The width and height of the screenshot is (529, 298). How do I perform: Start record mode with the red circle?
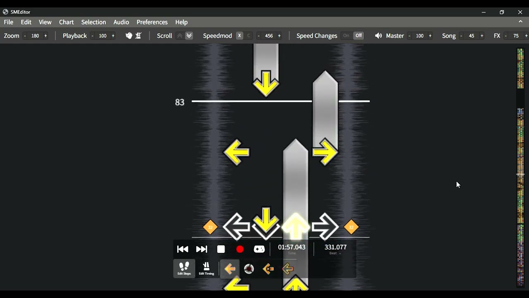(x=240, y=249)
